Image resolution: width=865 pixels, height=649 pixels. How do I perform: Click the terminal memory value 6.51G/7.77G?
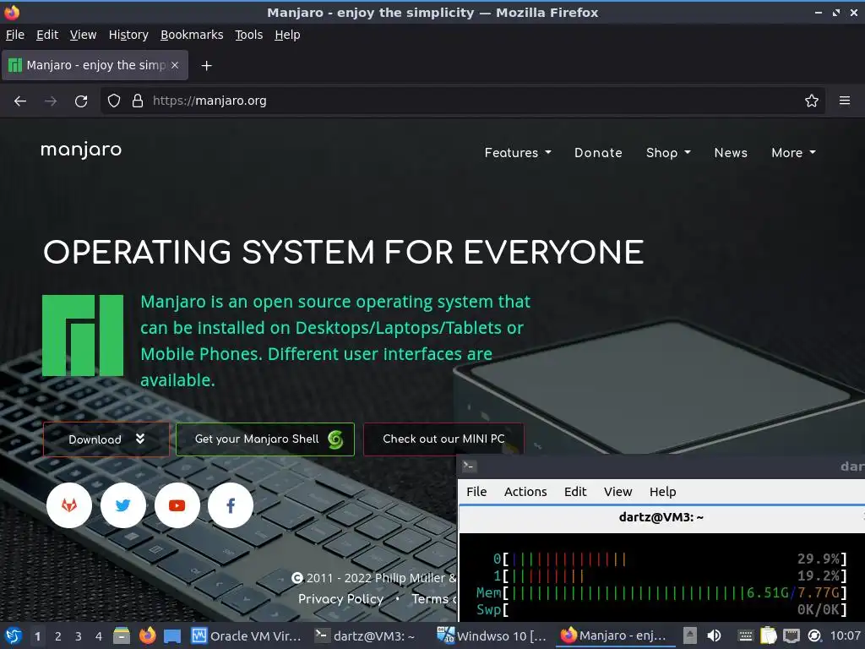[792, 592]
